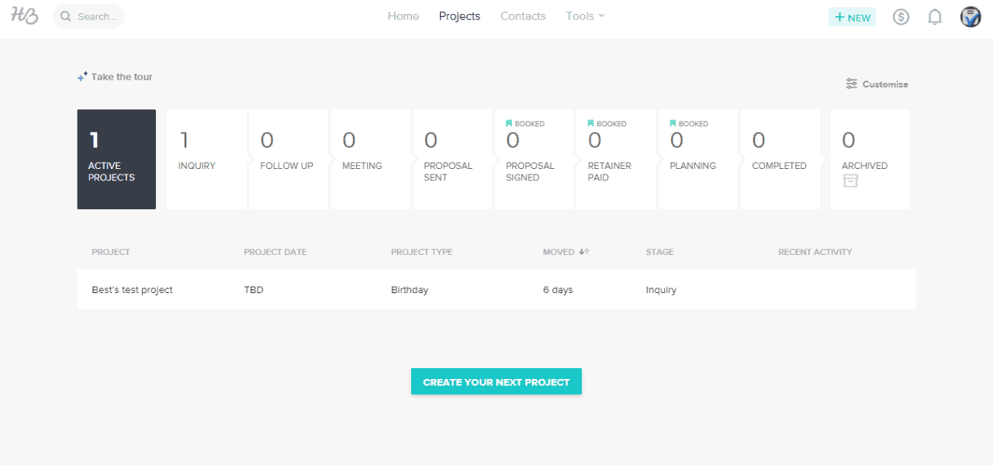Select the Completed pipeline stage
This screenshot has height=465, width=993.
click(780, 159)
